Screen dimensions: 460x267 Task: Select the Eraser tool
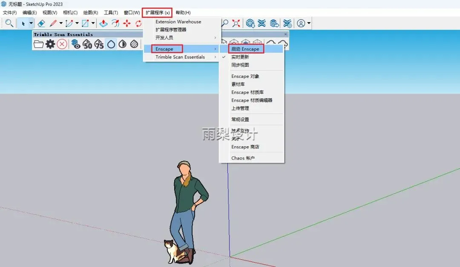(x=41, y=23)
